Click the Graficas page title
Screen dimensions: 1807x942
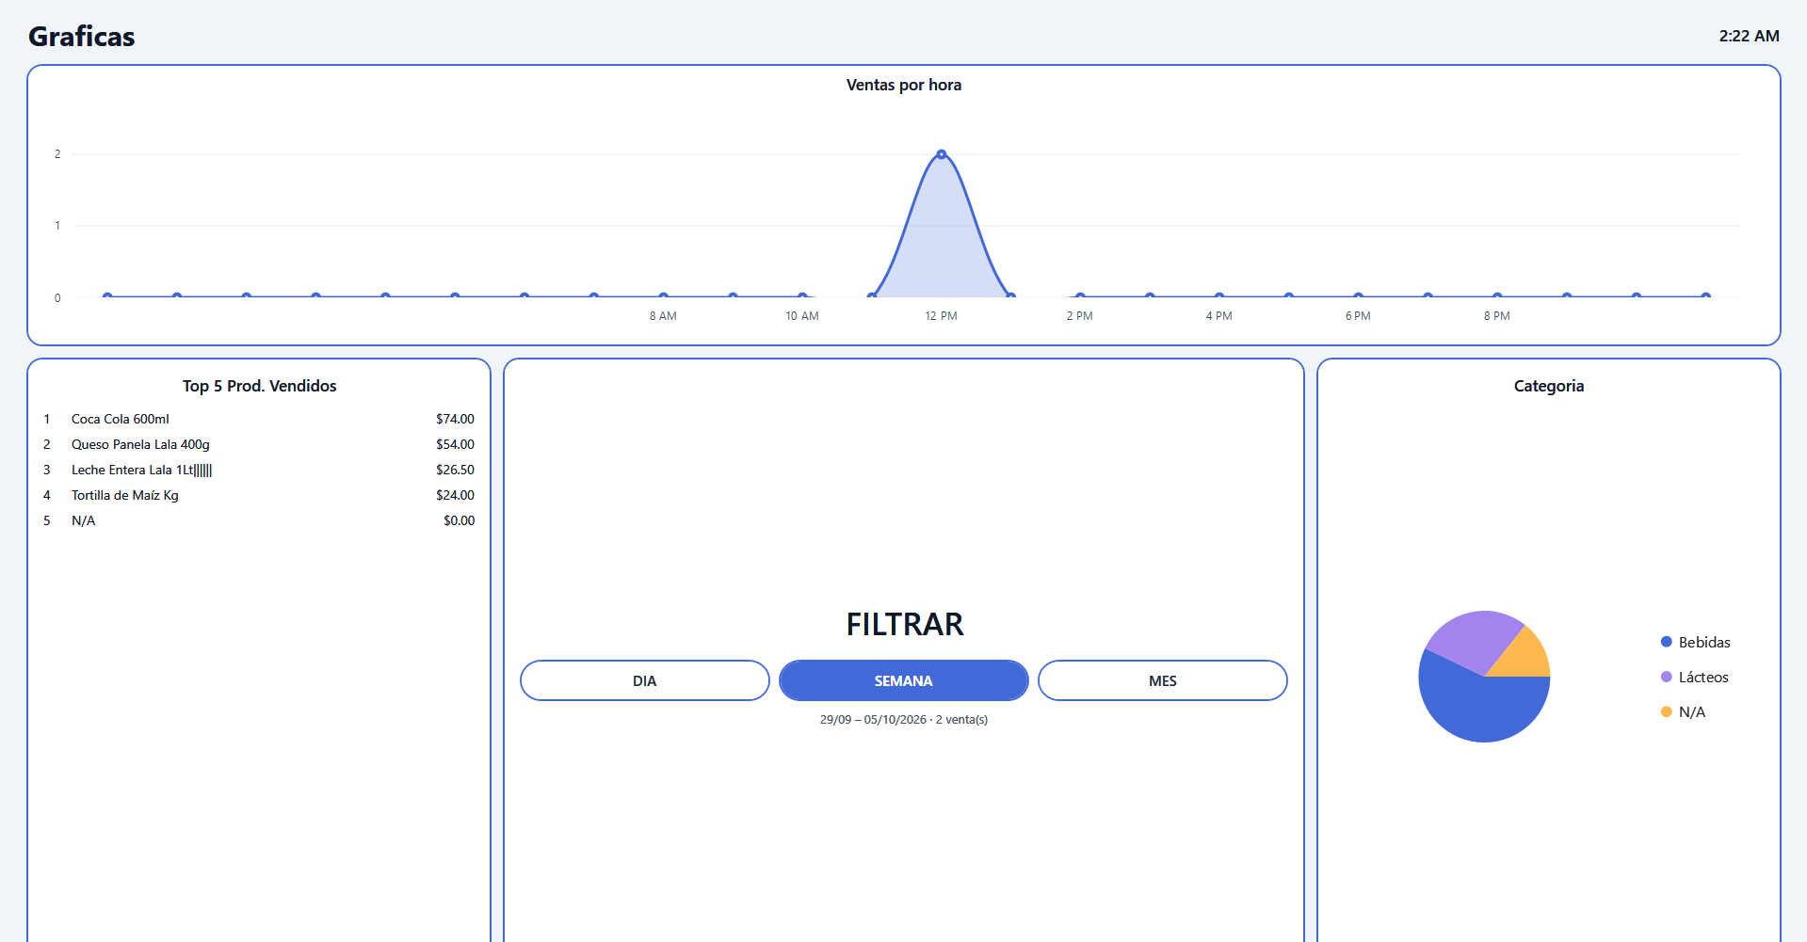(82, 37)
